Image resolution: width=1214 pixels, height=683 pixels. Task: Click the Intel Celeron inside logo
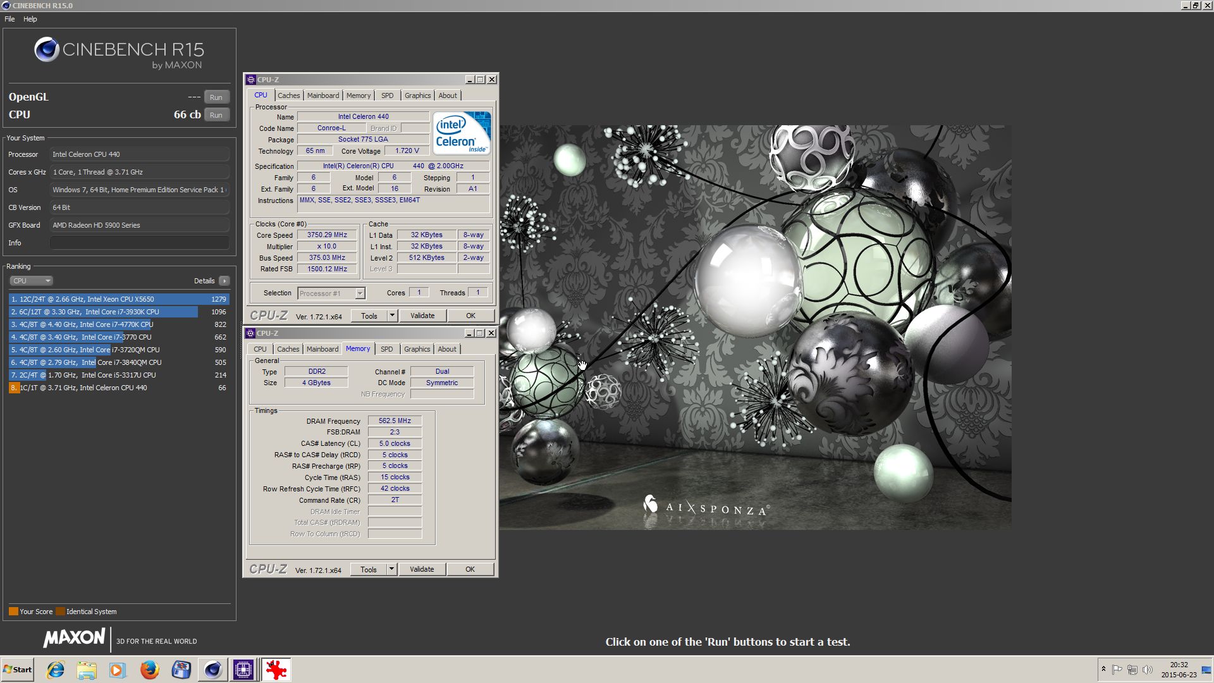[x=462, y=133]
